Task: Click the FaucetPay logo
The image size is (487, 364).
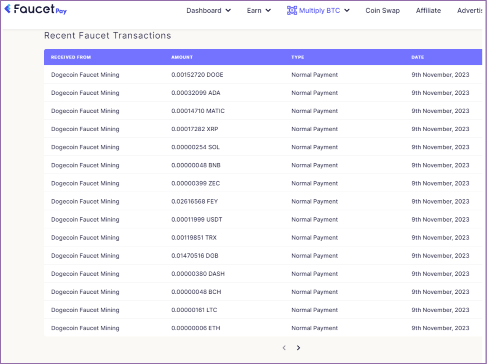Action: tap(36, 9)
